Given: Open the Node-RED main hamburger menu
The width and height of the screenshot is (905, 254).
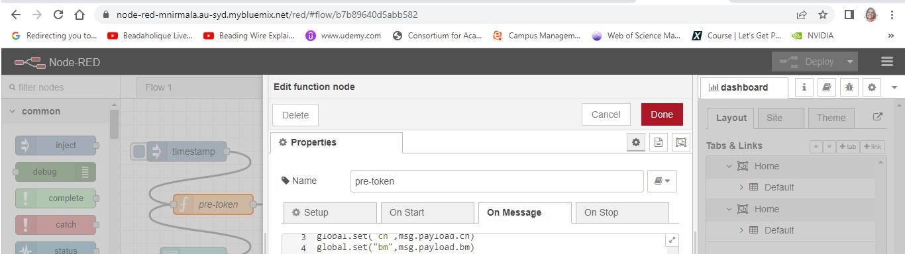Looking at the screenshot, I should pyautogui.click(x=887, y=62).
